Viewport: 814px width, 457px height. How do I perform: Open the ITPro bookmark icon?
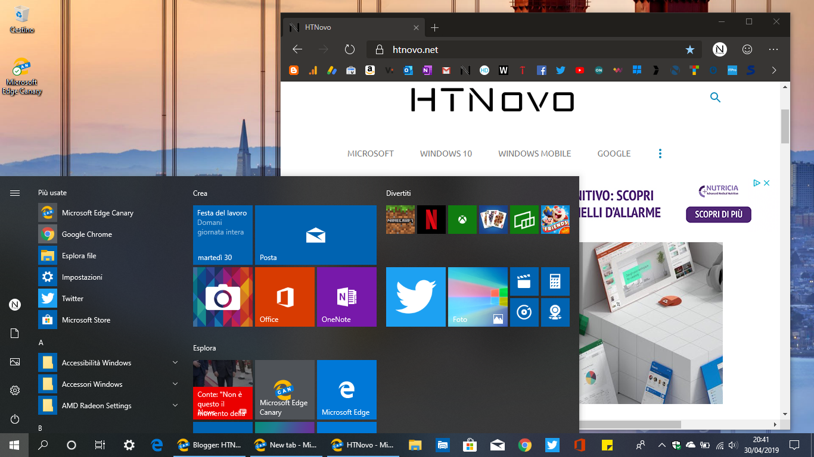point(732,70)
